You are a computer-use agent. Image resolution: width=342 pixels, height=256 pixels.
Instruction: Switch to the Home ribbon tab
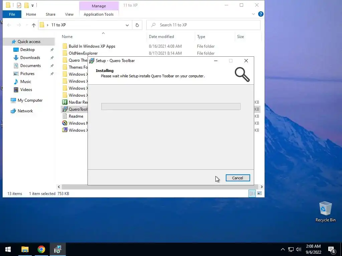(x=31, y=14)
